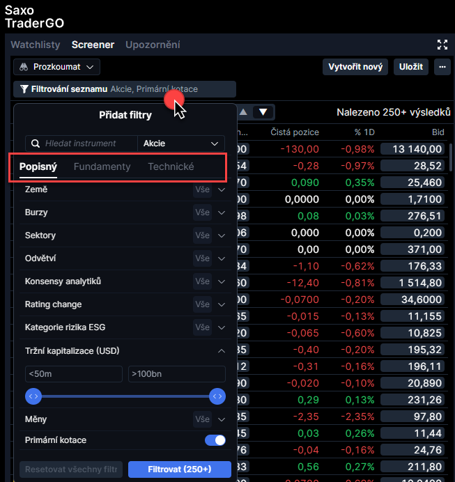
Task: Expand the Sektory filter
Action: [222, 235]
